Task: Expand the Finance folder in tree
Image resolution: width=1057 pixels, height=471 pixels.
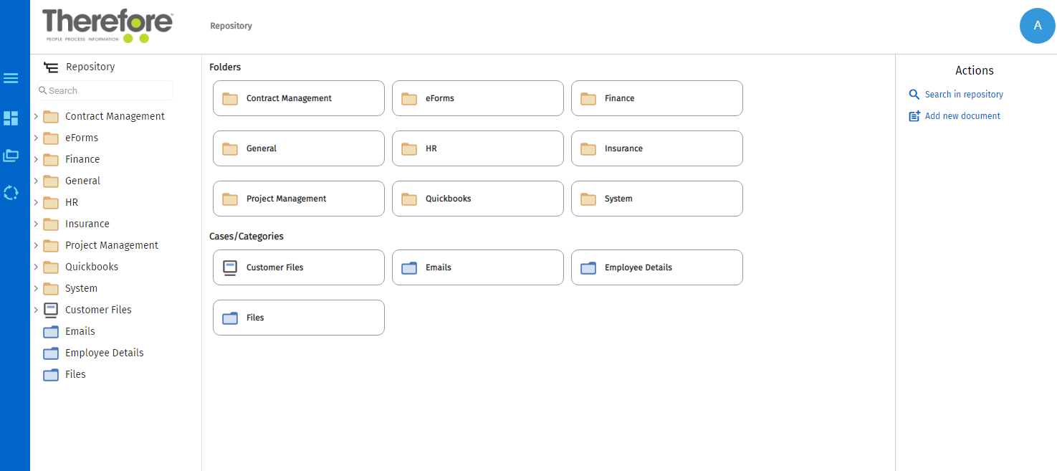Action: click(36, 159)
